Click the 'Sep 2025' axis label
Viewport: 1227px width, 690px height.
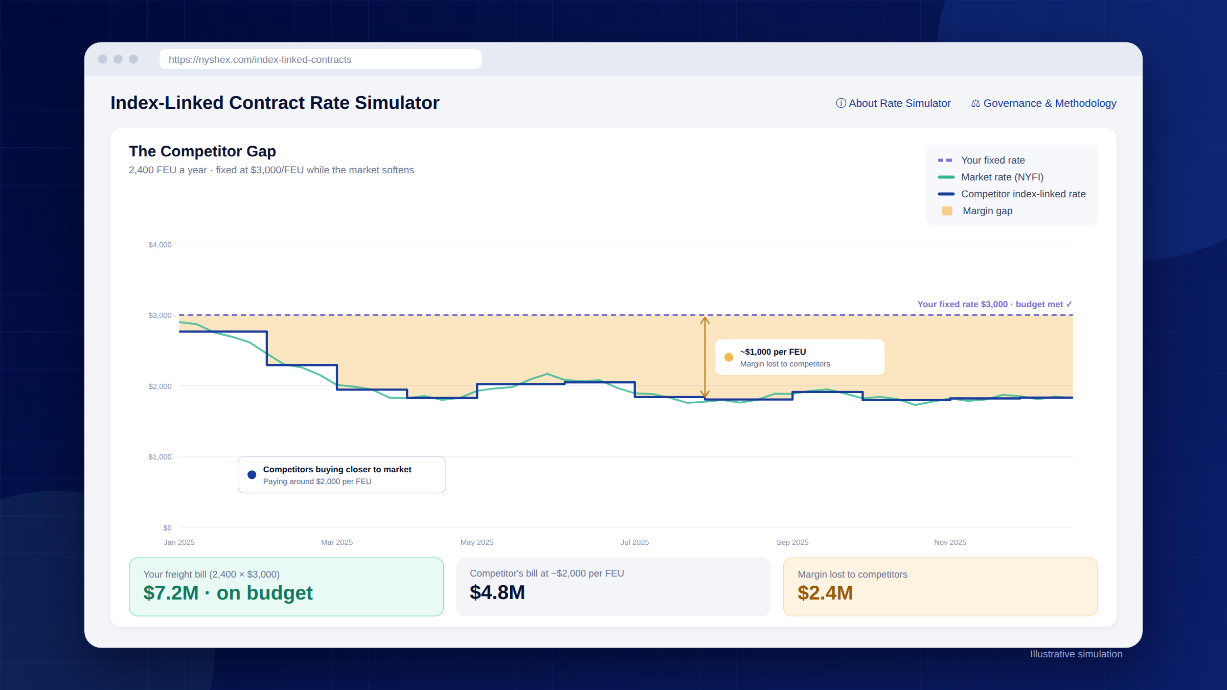pos(792,542)
